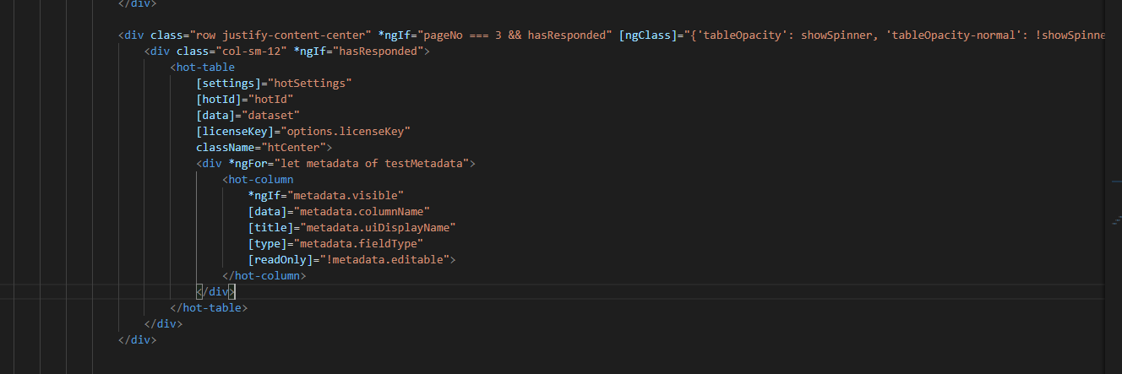Click the "metadata.visible" condition value

coord(345,195)
